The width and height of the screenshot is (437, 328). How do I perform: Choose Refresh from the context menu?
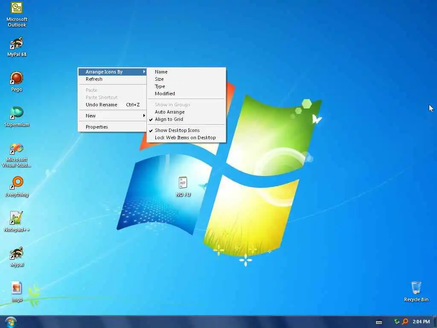(112, 79)
